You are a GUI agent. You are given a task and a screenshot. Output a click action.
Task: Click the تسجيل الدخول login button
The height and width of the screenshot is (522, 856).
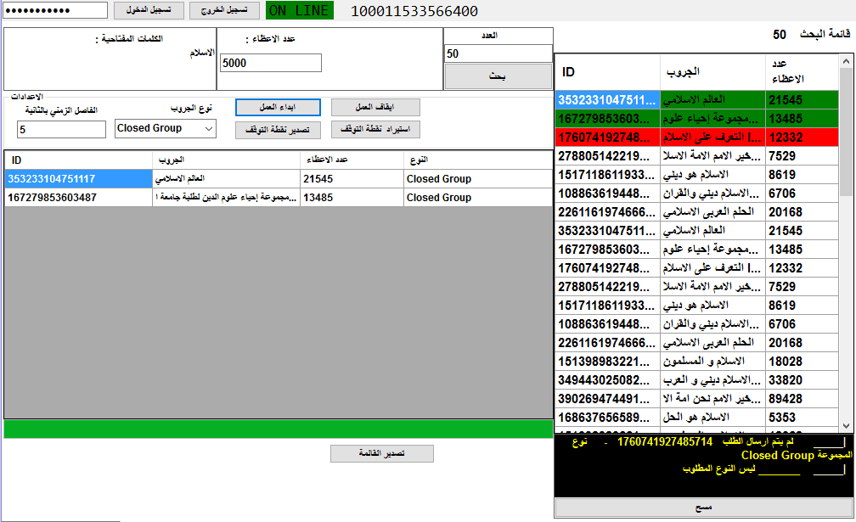pos(149,10)
